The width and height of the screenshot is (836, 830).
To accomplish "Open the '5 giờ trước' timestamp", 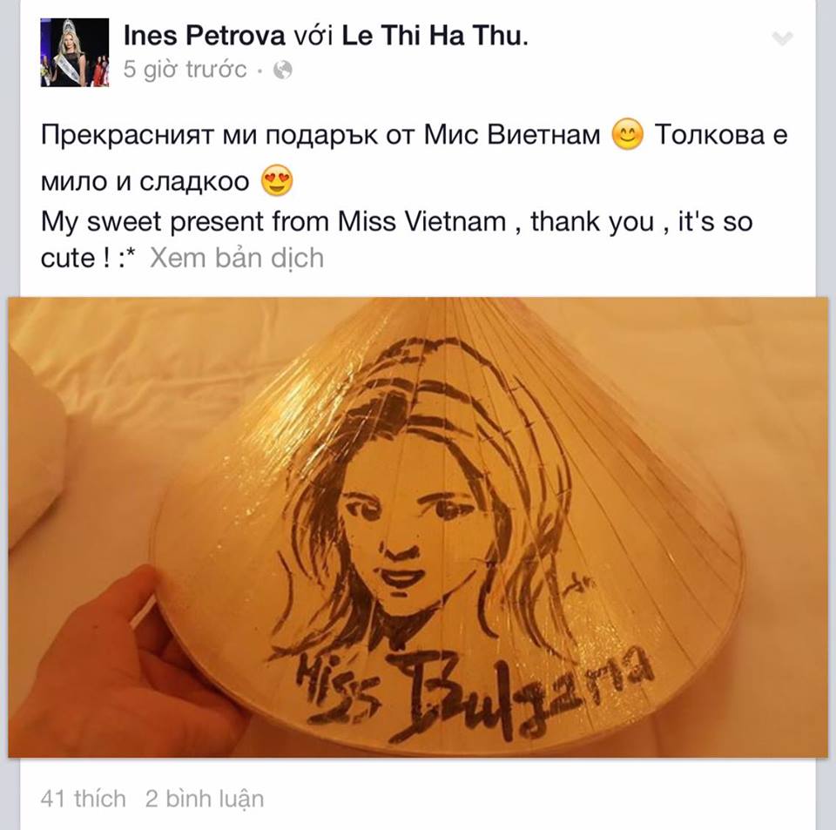I will (x=185, y=70).
